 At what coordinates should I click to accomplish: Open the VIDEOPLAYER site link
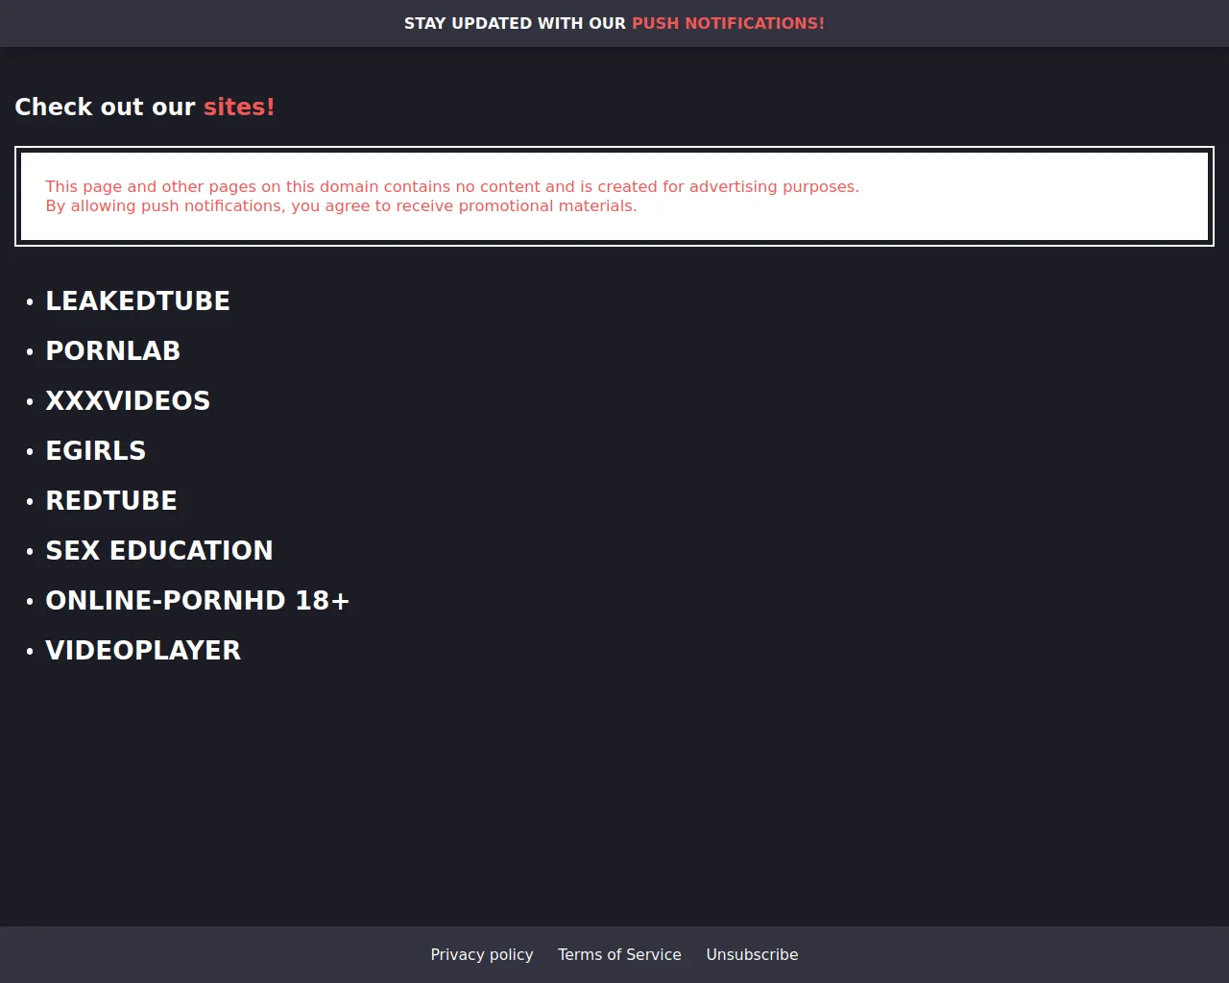(x=143, y=651)
